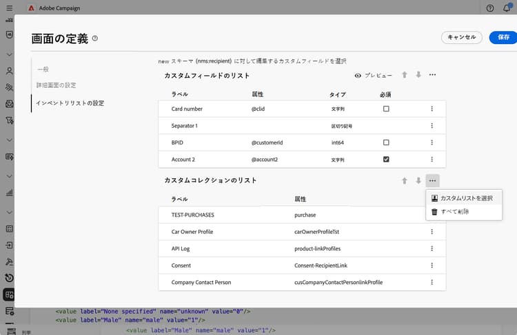Image resolution: width=517 pixels, height=335 pixels.
Task: Open the hamburger navigation menu
Action: (x=9, y=8)
